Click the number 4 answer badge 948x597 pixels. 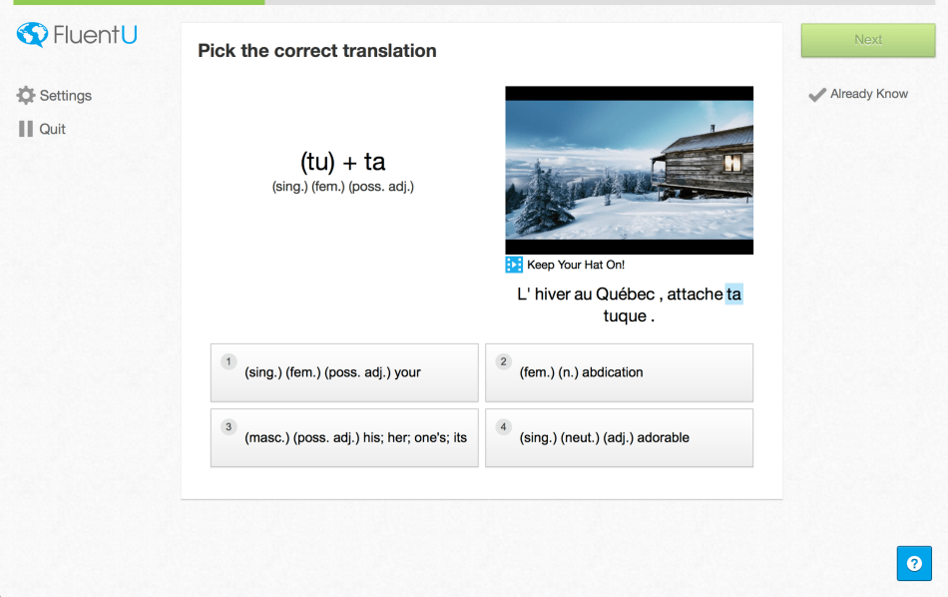[504, 426]
